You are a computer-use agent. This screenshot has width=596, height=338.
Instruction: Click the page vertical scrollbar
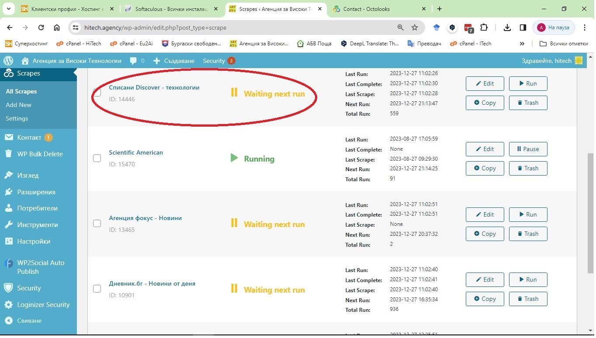591,197
